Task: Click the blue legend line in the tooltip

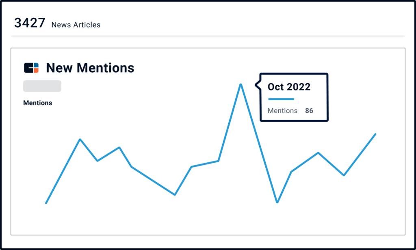Action: click(x=281, y=99)
